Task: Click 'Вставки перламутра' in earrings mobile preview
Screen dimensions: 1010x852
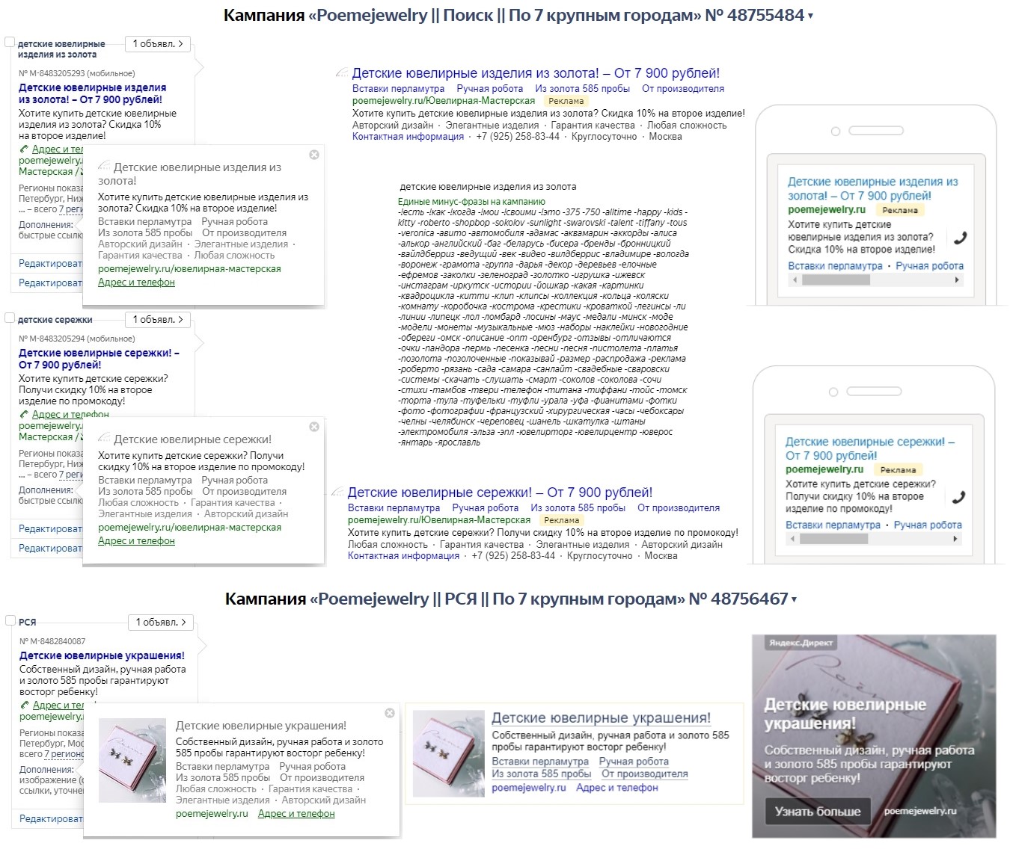Action: [833, 525]
